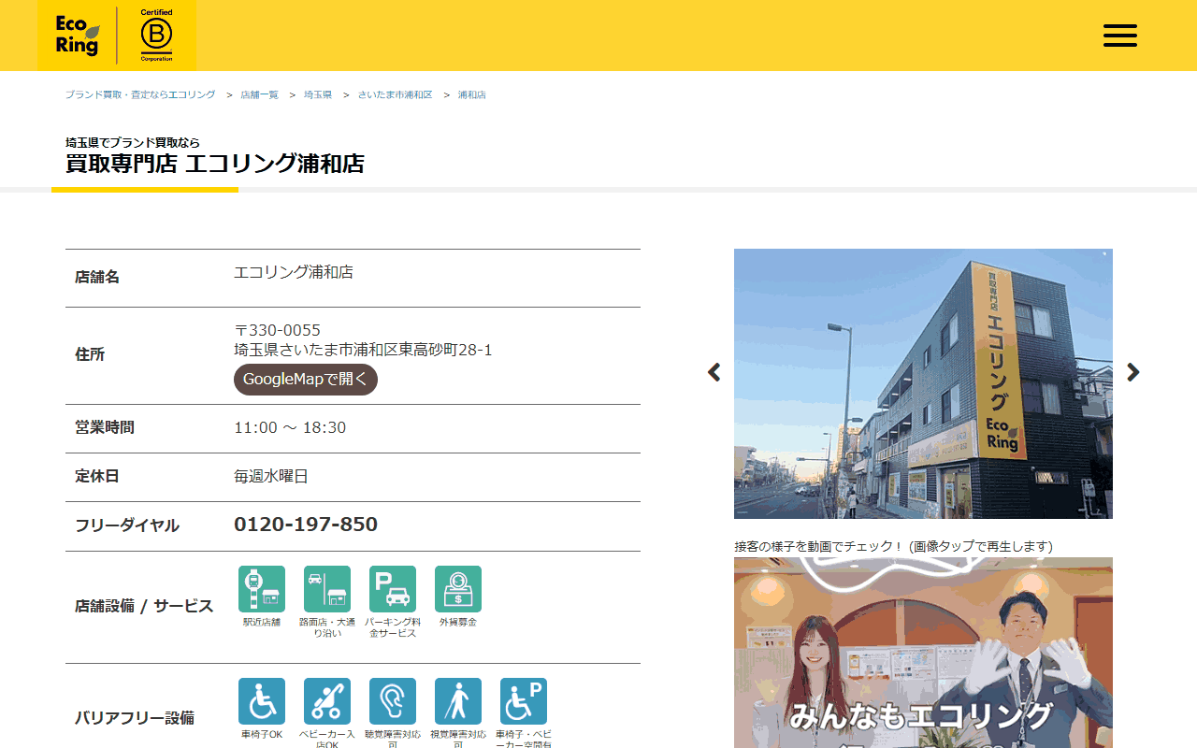This screenshot has width=1197, height=748.
Task: Click business hours 11:00 ～ 18:30
Action: 290,427
